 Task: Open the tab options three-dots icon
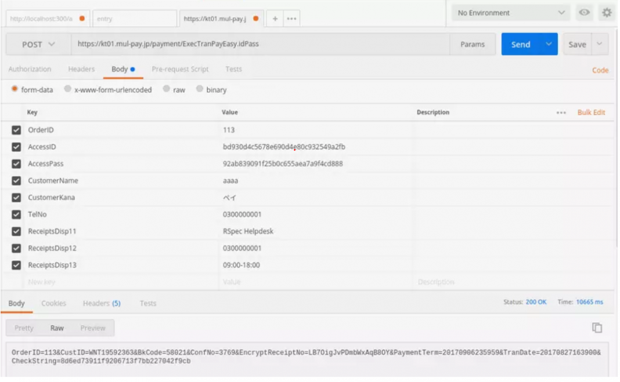click(291, 19)
